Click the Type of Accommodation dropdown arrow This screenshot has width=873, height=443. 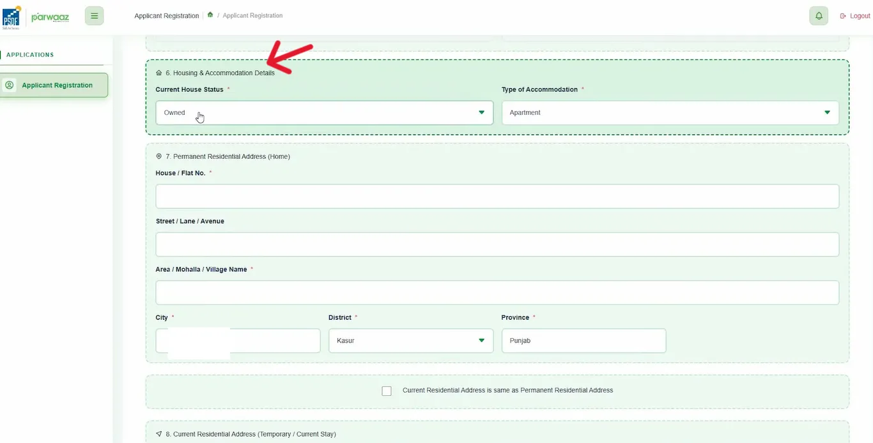click(x=827, y=112)
